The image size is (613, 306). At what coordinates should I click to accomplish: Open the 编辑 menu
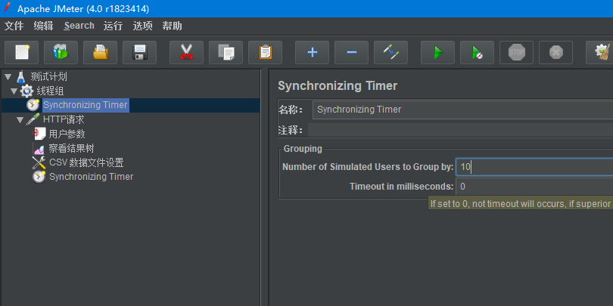43,26
